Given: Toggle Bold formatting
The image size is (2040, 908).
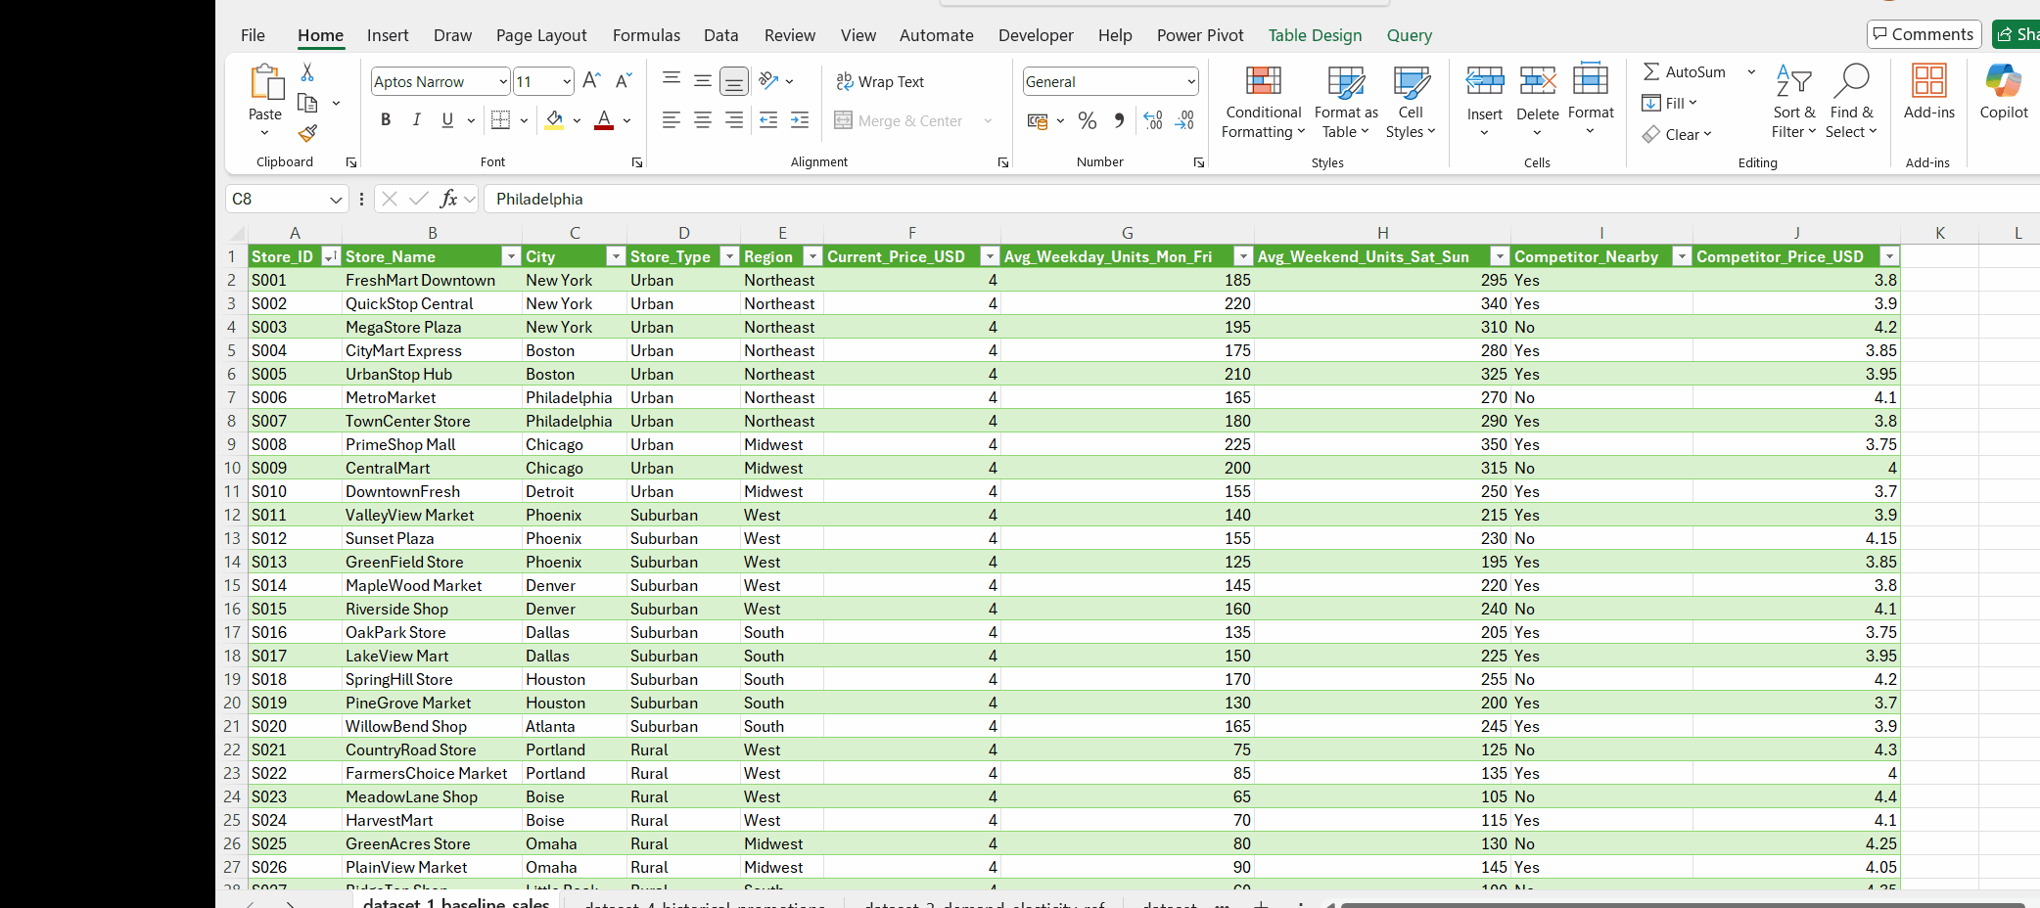Looking at the screenshot, I should (386, 120).
